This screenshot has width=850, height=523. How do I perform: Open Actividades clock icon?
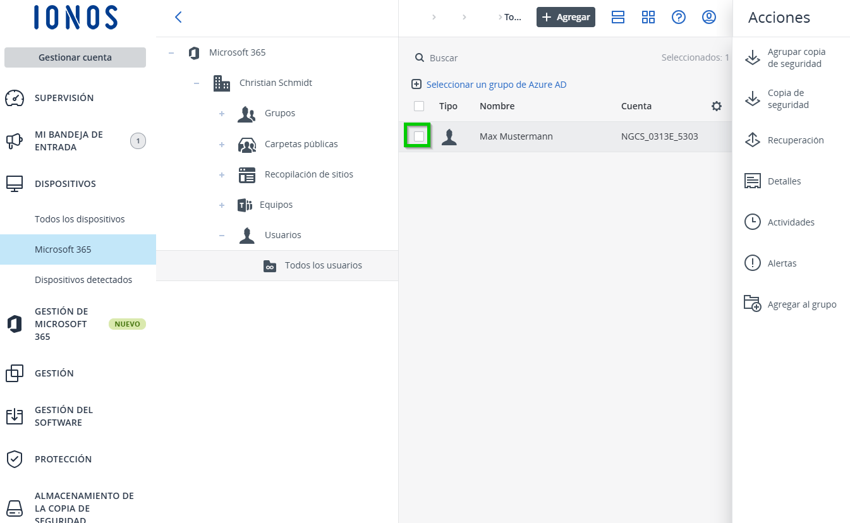[x=752, y=222]
